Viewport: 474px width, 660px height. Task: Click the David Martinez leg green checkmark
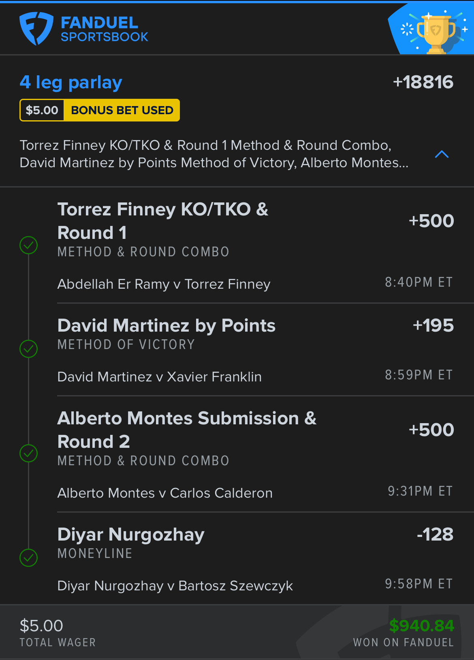[29, 349]
